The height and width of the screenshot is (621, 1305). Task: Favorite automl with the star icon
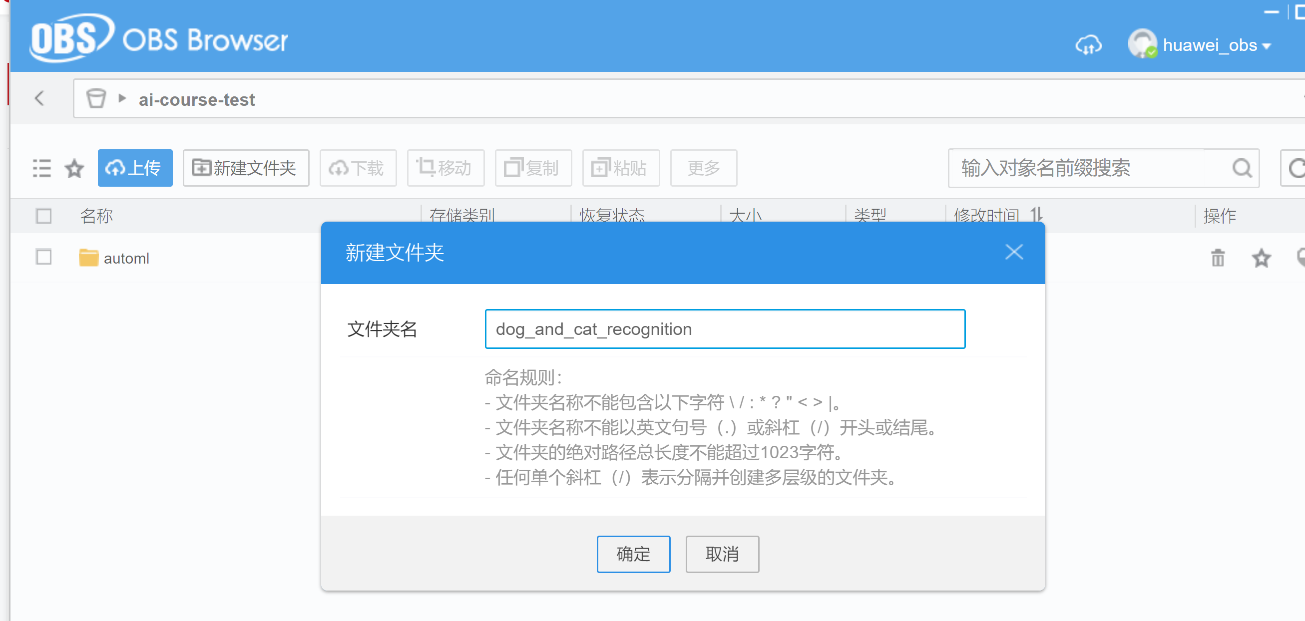pos(1261,258)
